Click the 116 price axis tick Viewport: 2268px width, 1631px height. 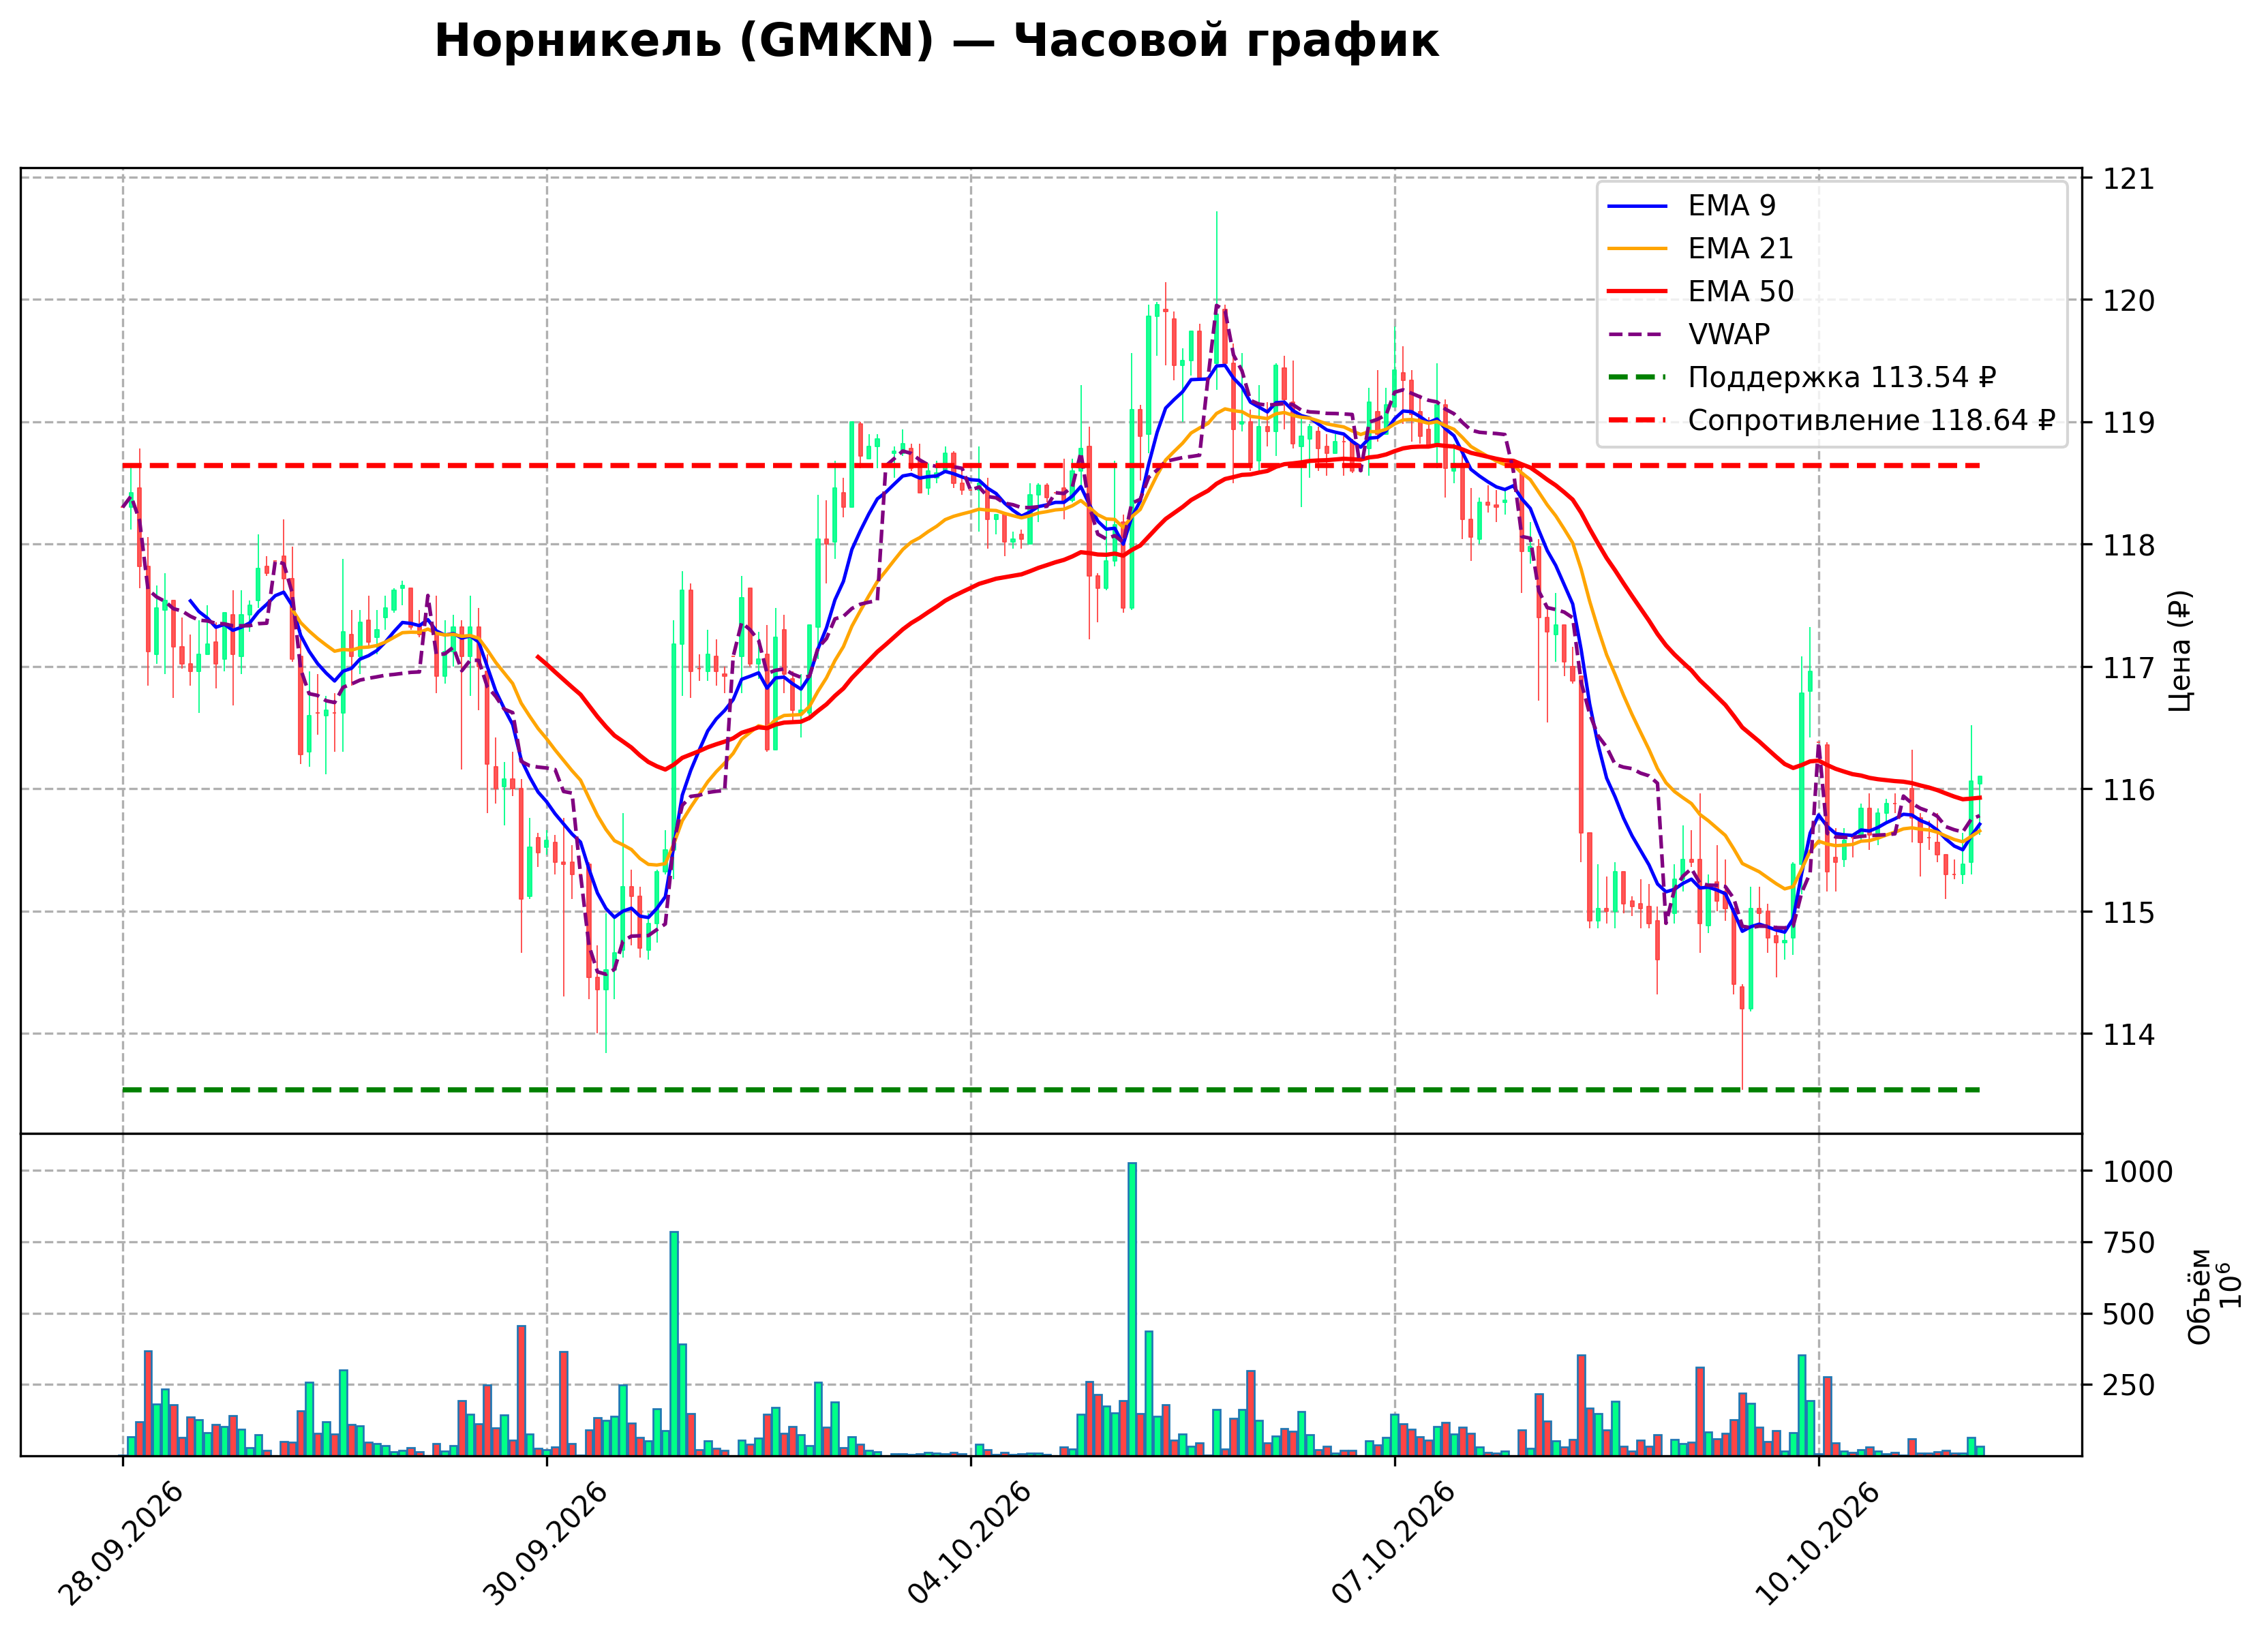tap(2129, 790)
